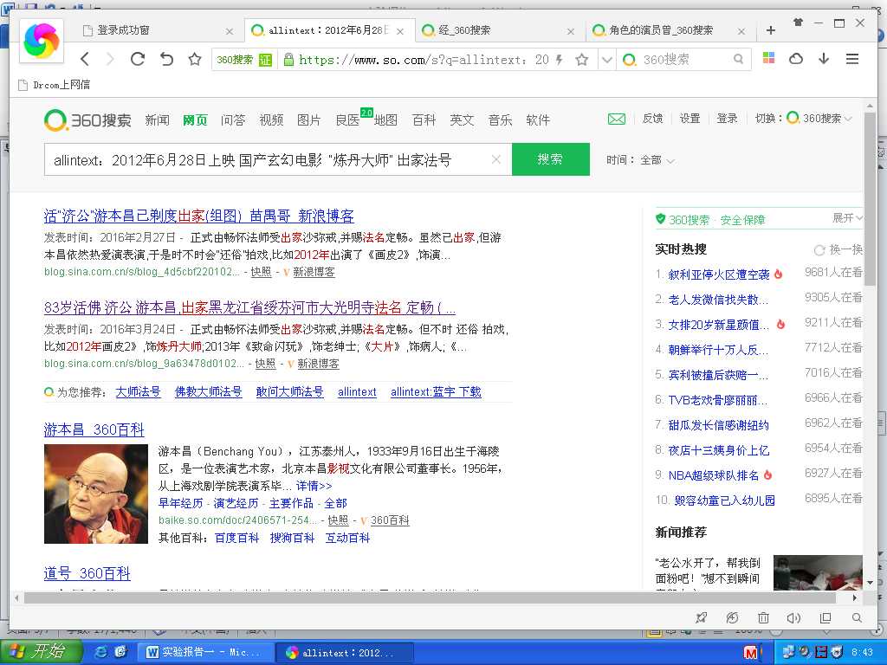This screenshot has width=887, height=665.
Task: Click the 360搜索 logo on page
Action: pos(87,119)
